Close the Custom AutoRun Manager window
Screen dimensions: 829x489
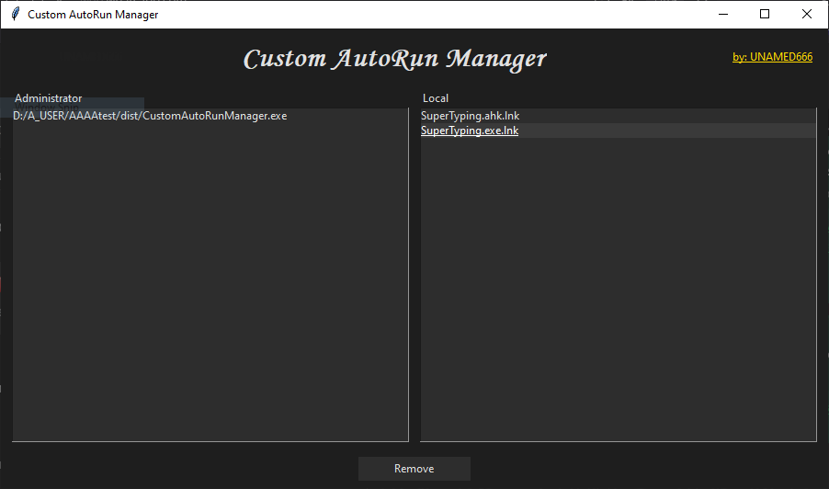(807, 14)
